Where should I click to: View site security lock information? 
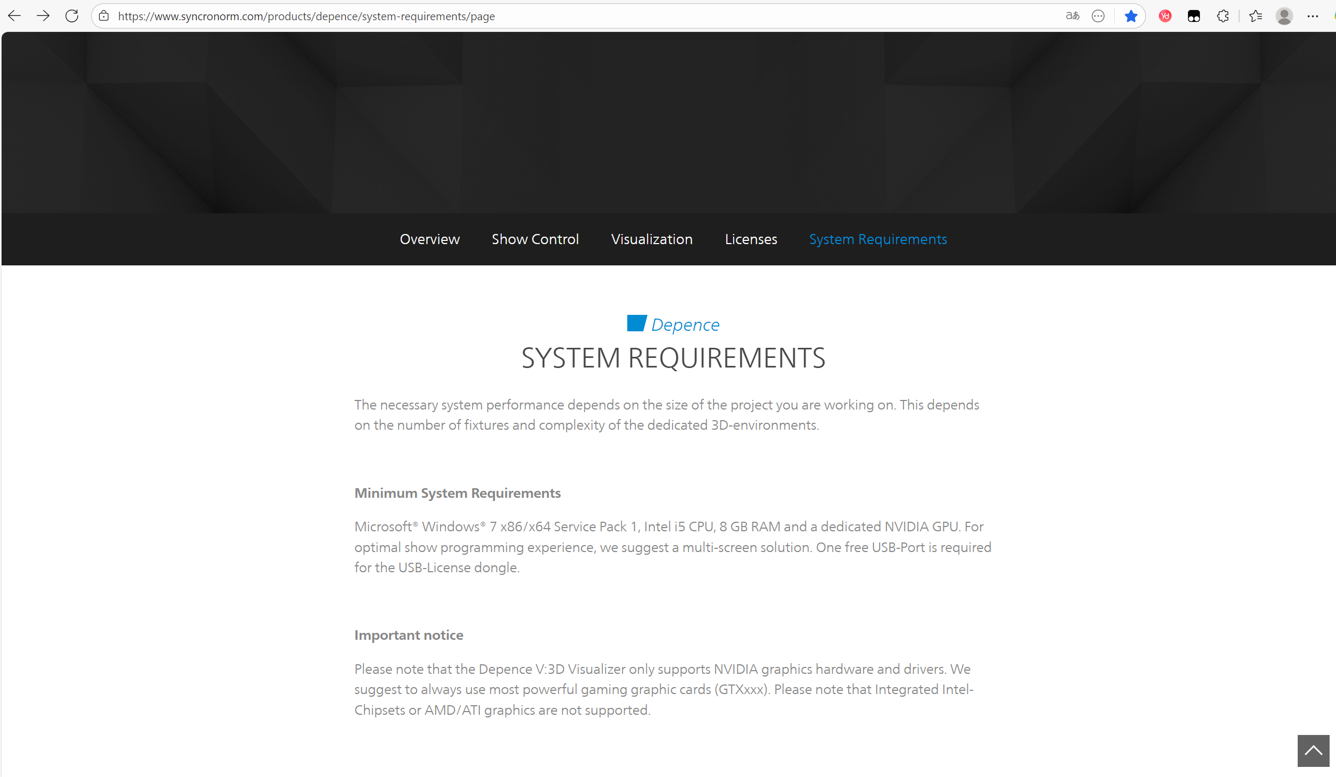click(104, 16)
